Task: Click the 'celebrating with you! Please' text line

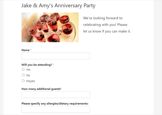Action: (105, 25)
